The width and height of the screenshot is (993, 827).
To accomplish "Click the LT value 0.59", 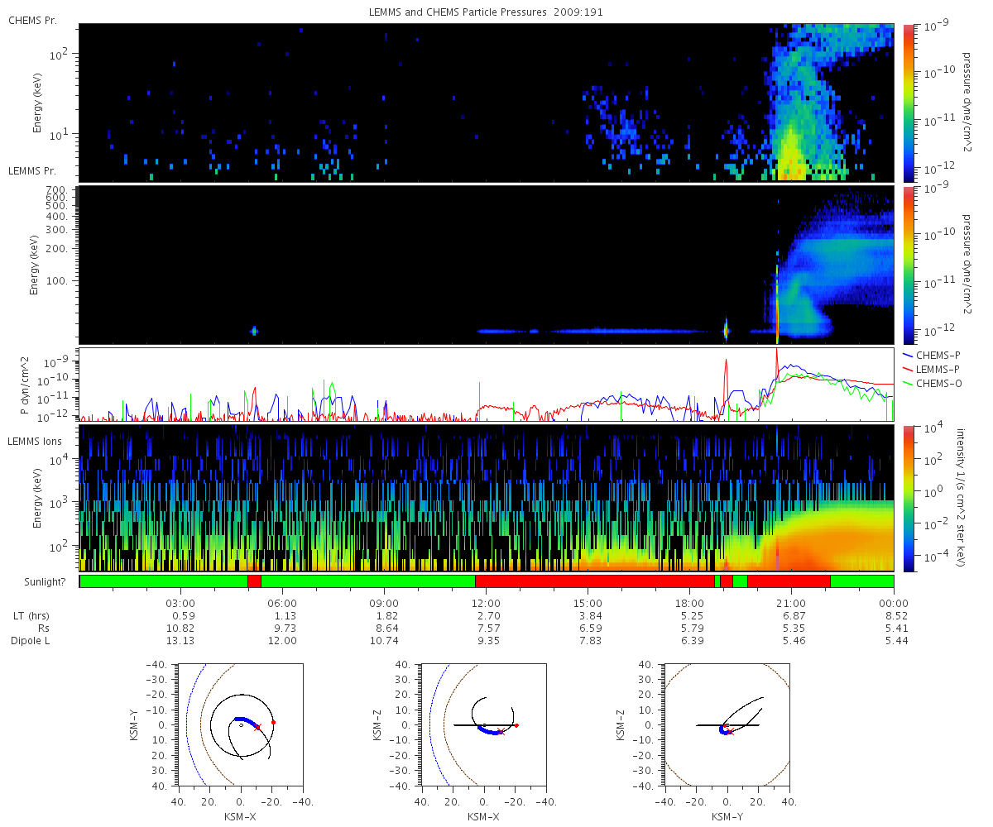I will tap(182, 615).
